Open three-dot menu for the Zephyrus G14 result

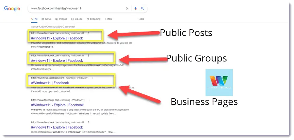point(88,33)
